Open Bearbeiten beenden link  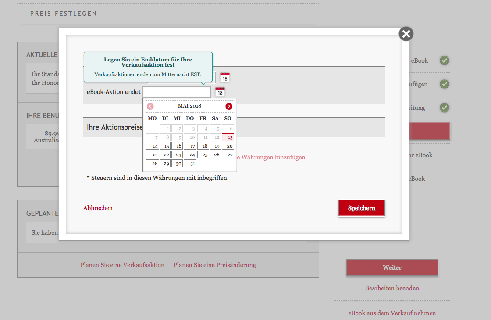392,288
